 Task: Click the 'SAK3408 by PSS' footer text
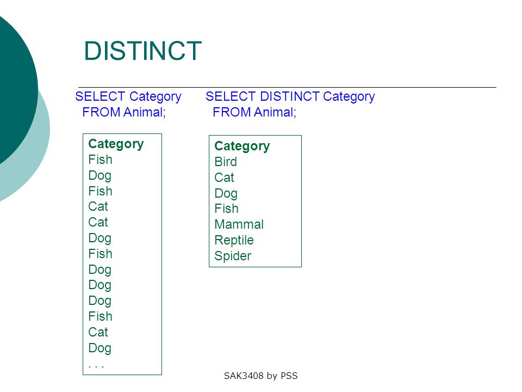(x=260, y=376)
